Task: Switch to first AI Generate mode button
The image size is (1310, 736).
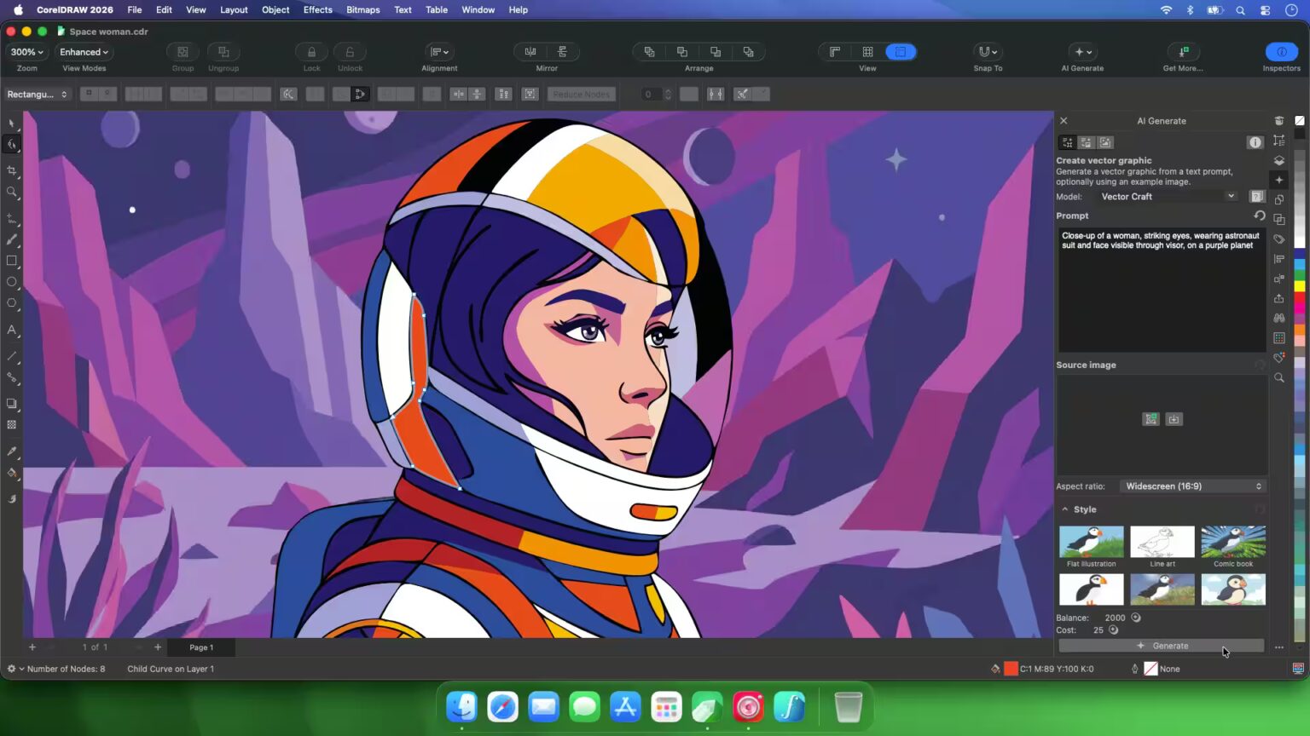Action: point(1067,142)
